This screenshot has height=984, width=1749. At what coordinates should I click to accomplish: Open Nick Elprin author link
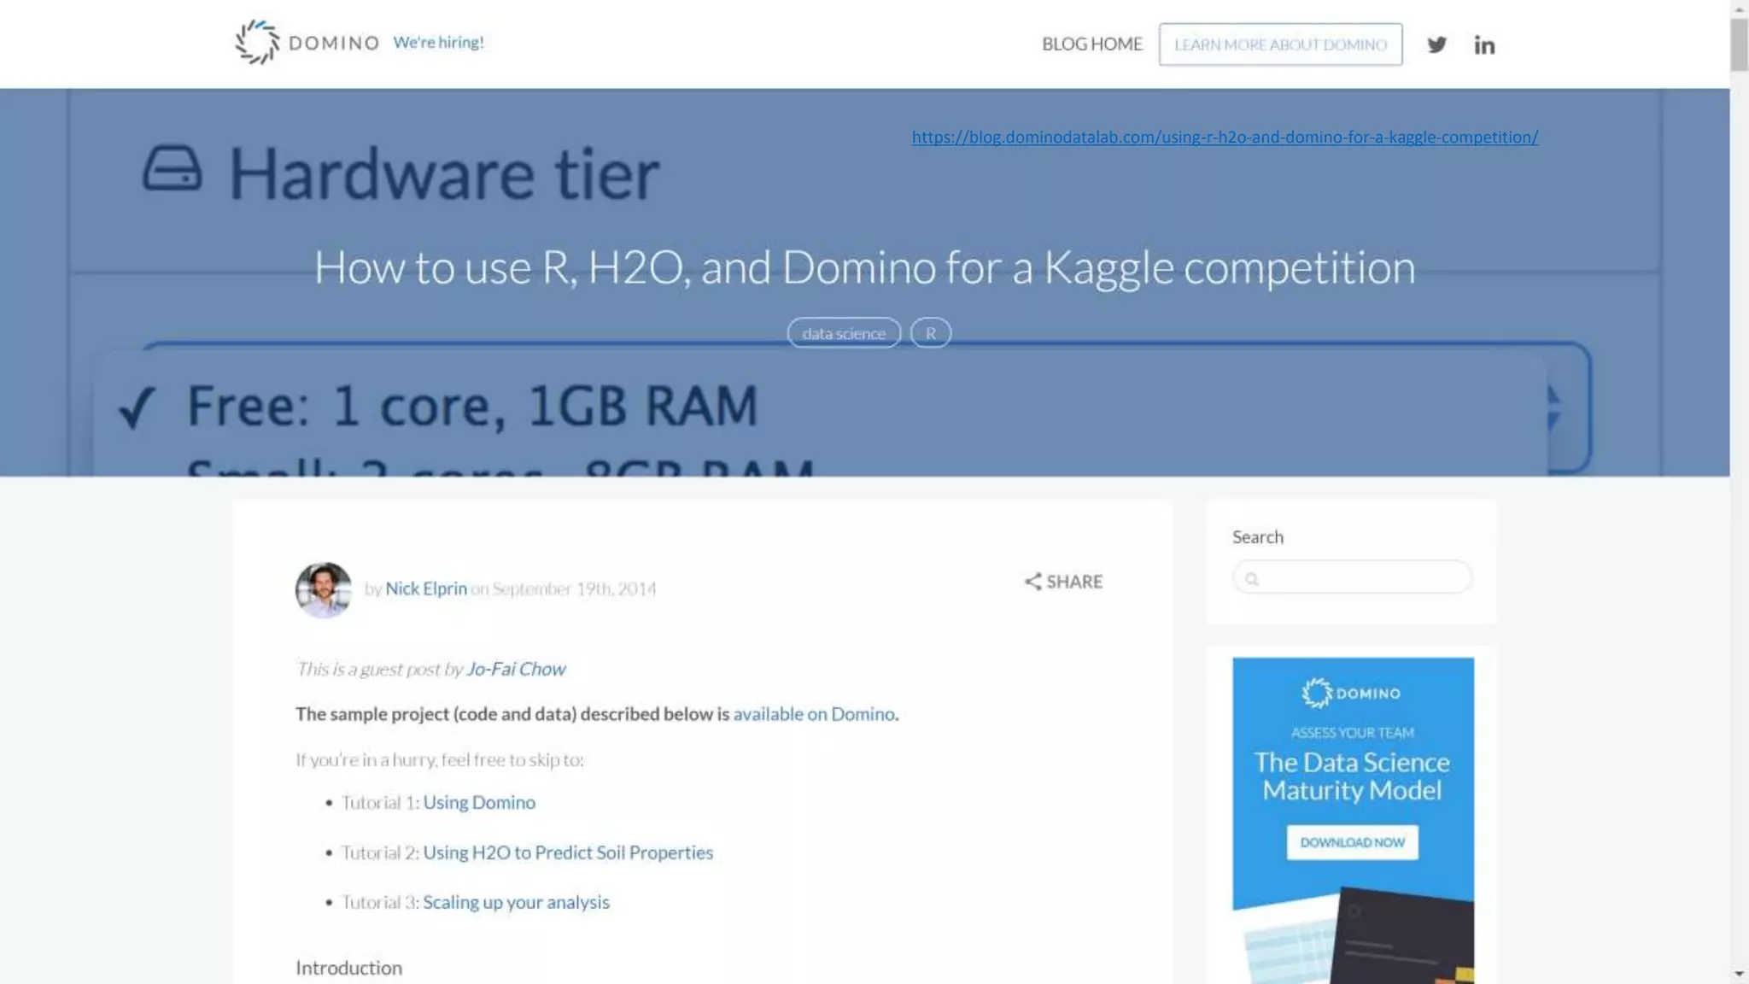pyautogui.click(x=426, y=589)
